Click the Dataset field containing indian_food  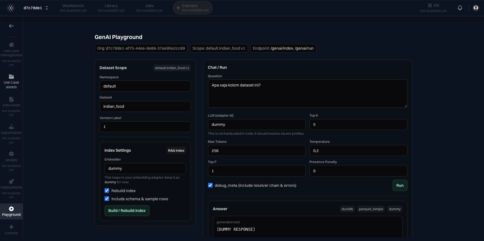tap(145, 106)
